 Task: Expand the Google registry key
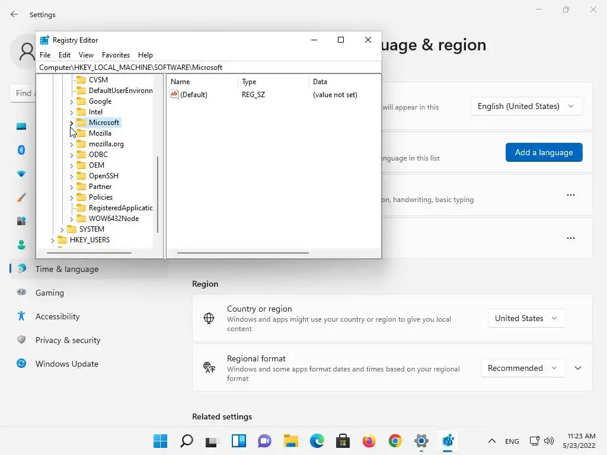click(71, 102)
